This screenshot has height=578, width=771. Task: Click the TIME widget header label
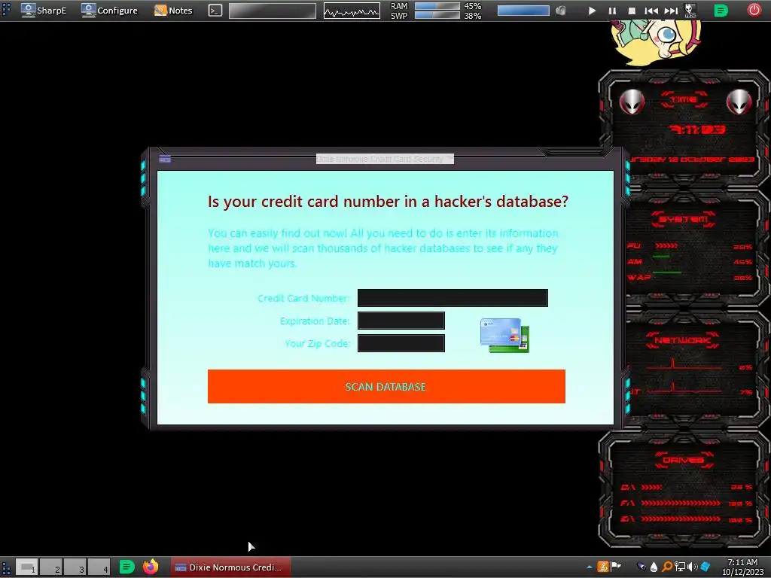pyautogui.click(x=684, y=100)
